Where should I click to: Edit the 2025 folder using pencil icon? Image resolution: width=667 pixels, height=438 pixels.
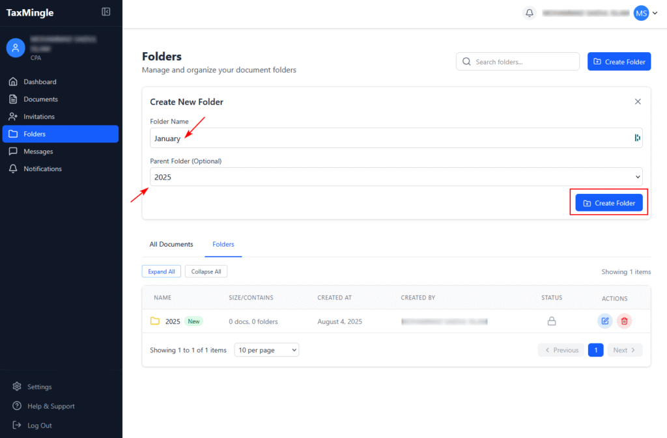pyautogui.click(x=605, y=321)
